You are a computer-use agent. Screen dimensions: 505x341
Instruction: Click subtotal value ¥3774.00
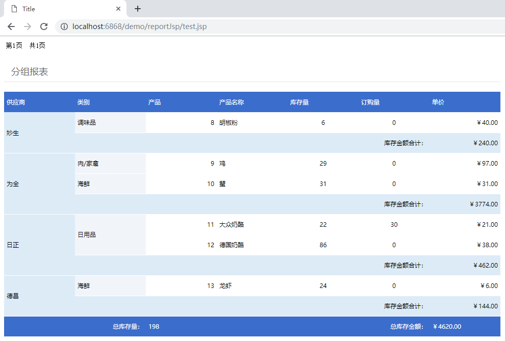tap(484, 204)
